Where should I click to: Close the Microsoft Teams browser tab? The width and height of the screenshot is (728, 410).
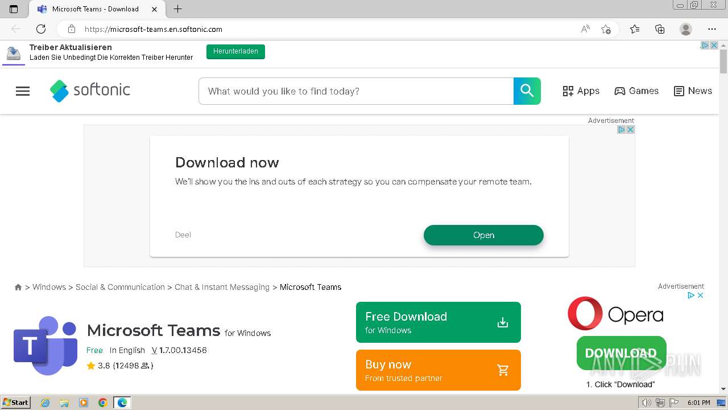point(154,9)
